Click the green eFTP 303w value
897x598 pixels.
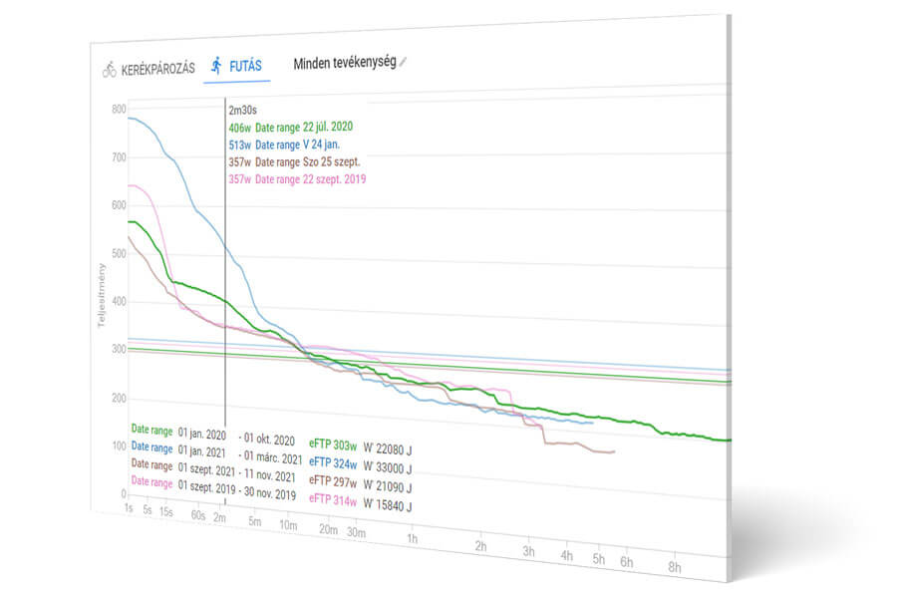pos(332,445)
